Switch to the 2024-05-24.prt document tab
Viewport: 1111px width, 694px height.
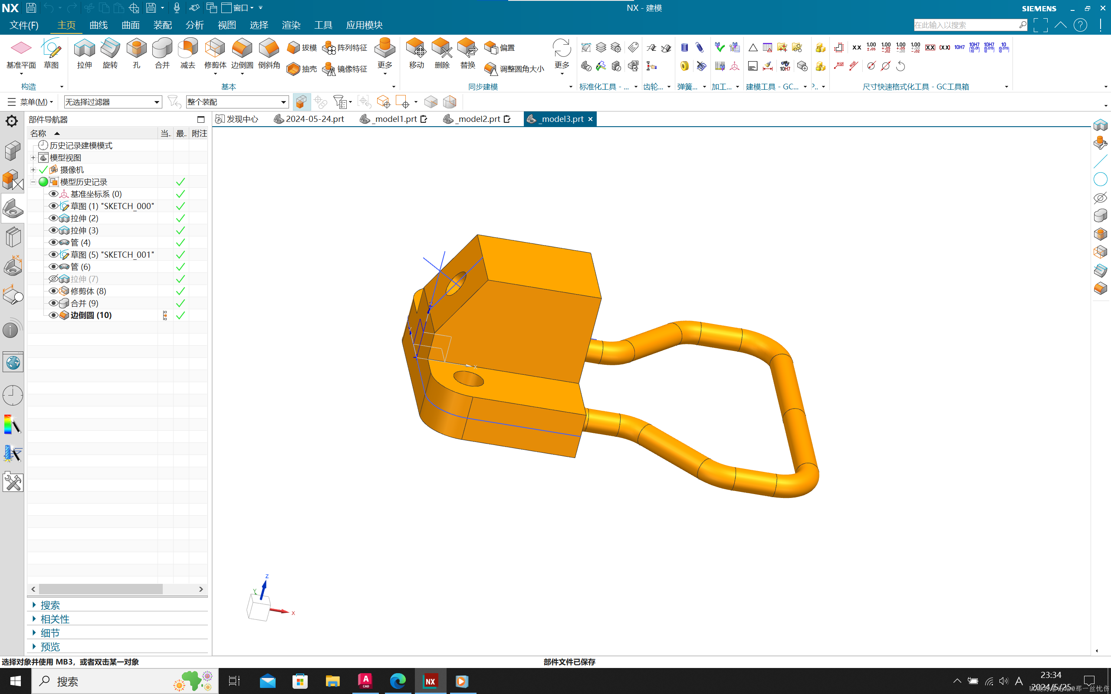309,119
